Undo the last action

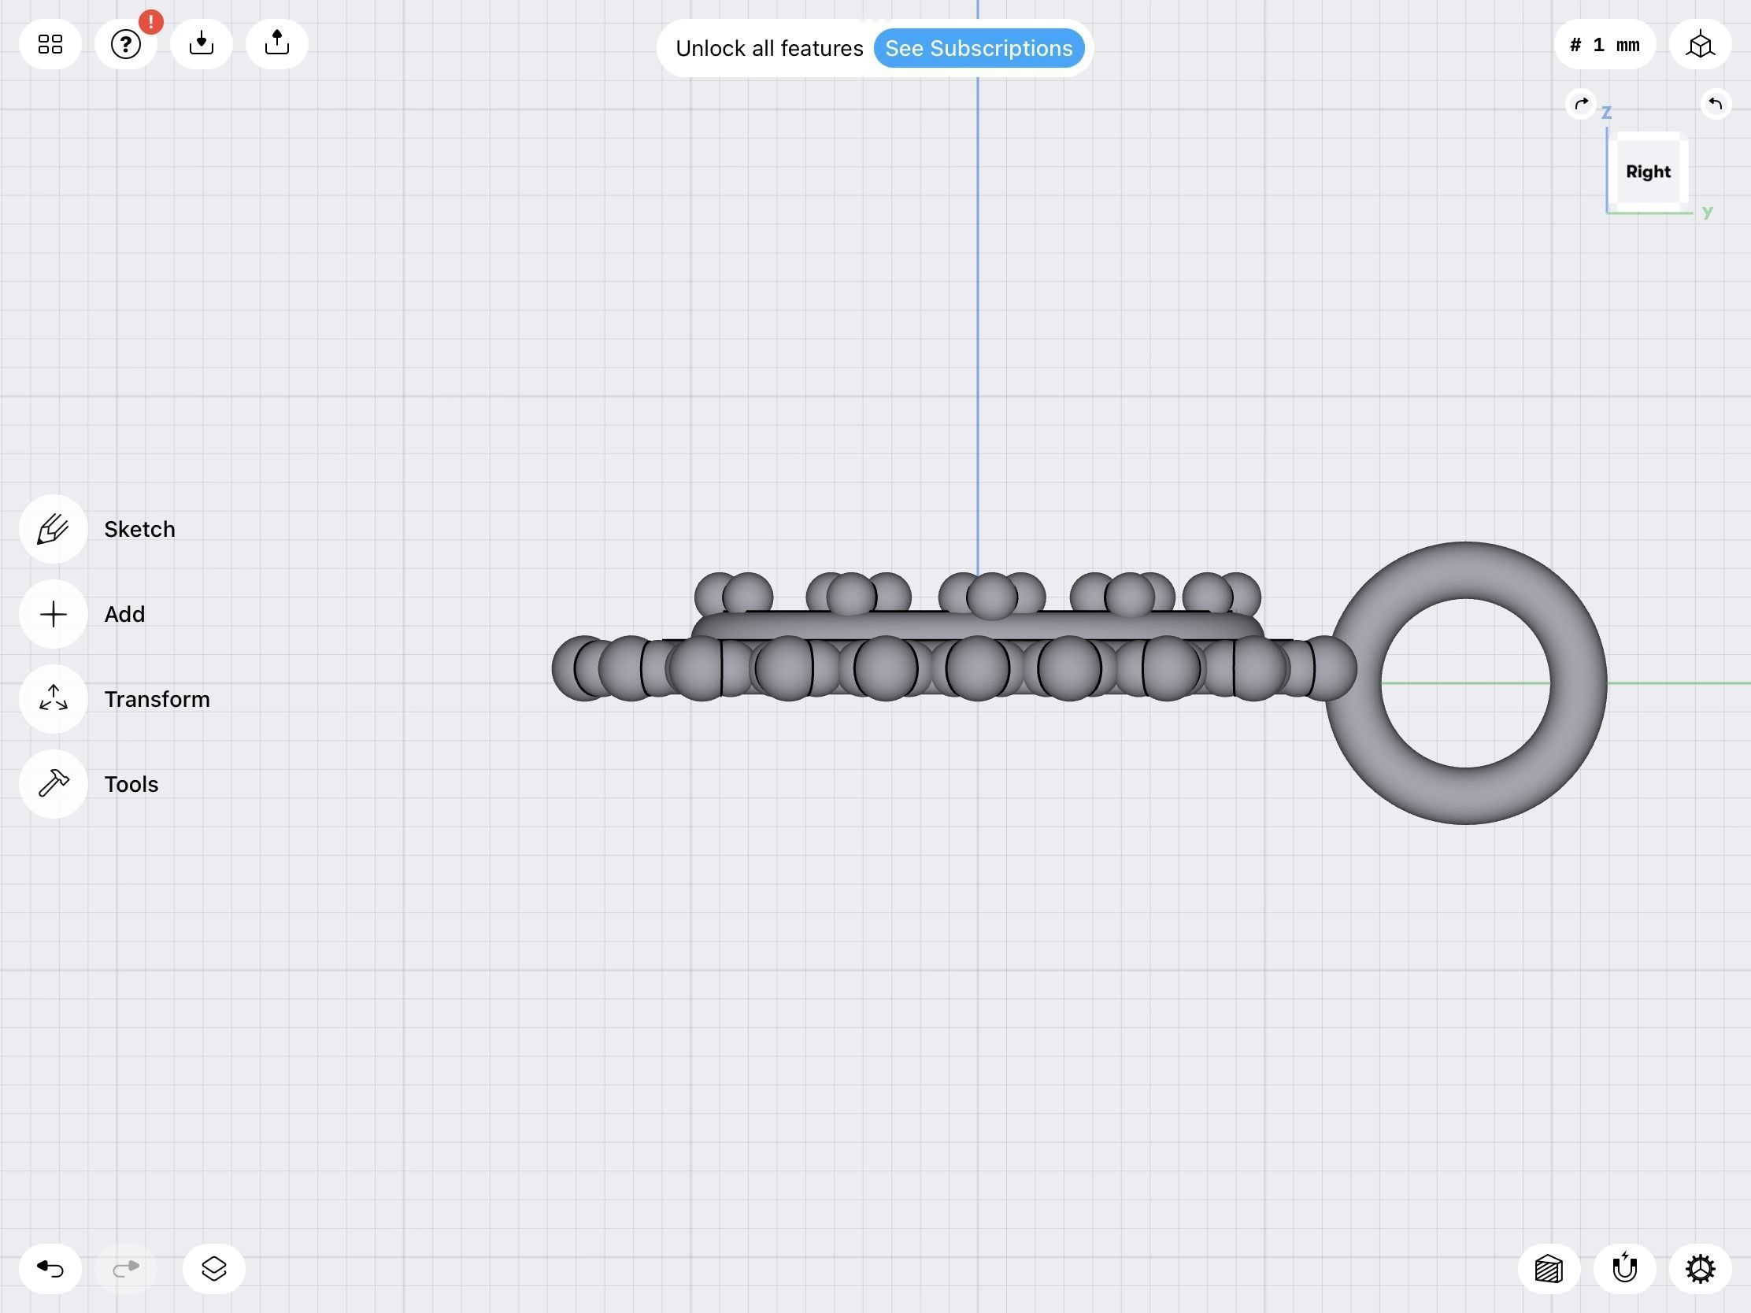point(50,1269)
